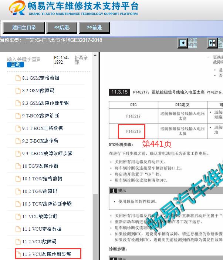This screenshot has width=223, height=260.
Task: Select 8.3 GSM故障诊断步骤
Action: pos(46,103)
